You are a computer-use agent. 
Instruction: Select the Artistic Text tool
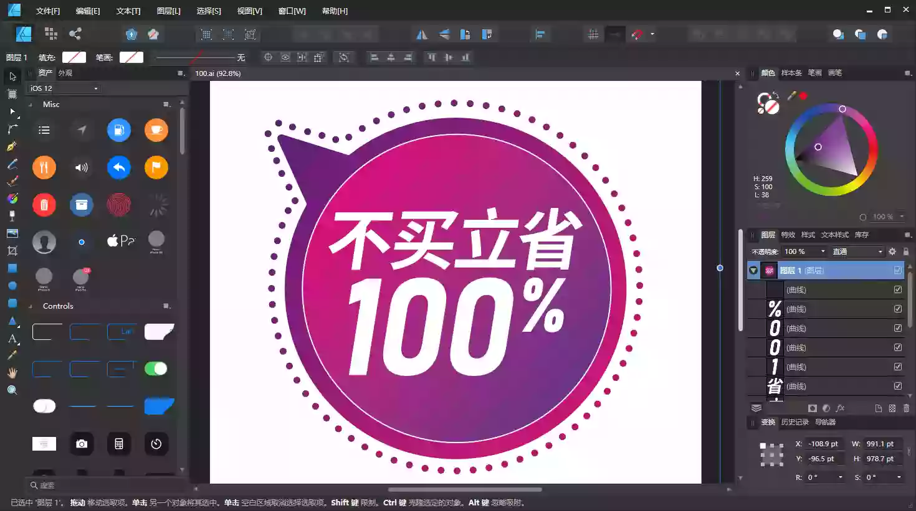click(x=12, y=338)
